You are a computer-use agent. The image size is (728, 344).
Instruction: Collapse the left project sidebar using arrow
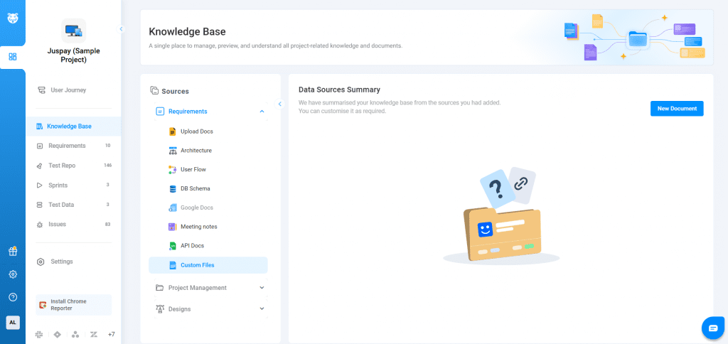coord(121,29)
